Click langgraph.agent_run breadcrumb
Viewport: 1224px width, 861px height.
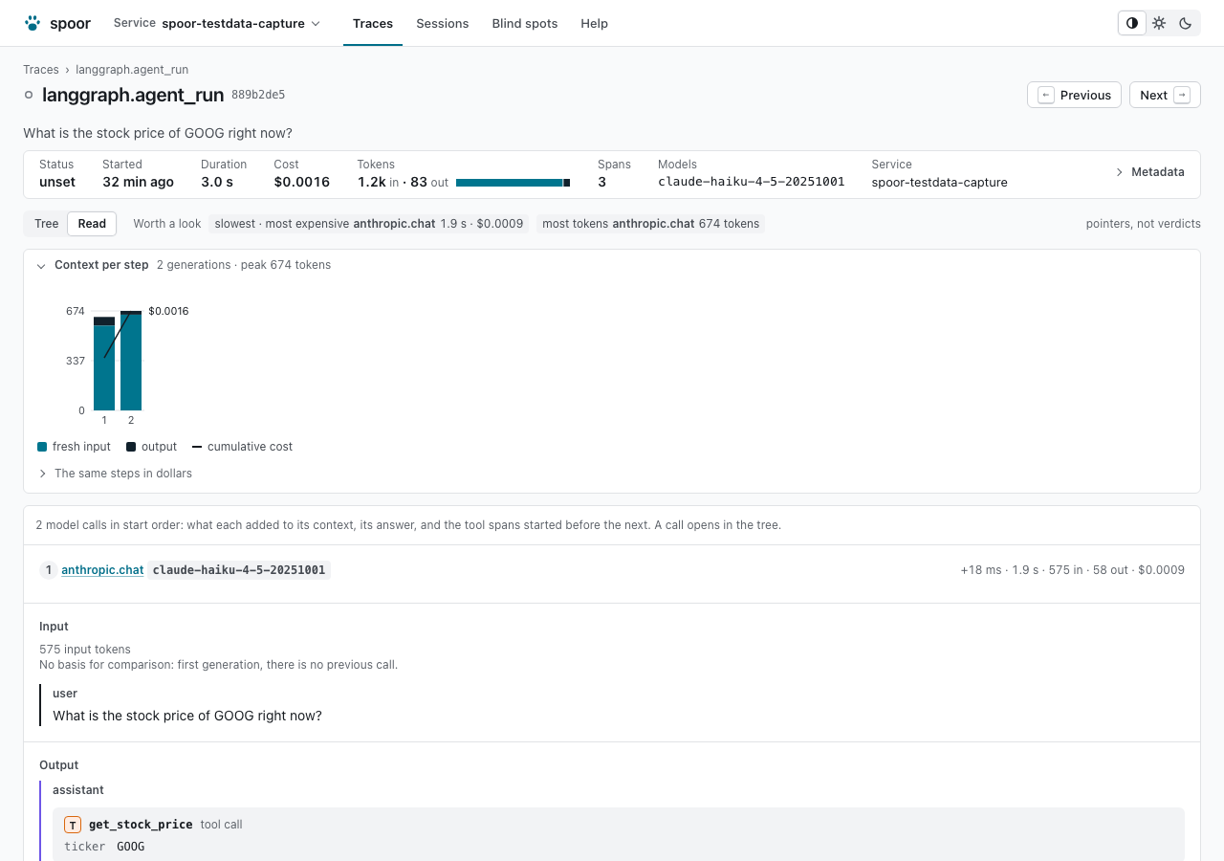(x=132, y=70)
